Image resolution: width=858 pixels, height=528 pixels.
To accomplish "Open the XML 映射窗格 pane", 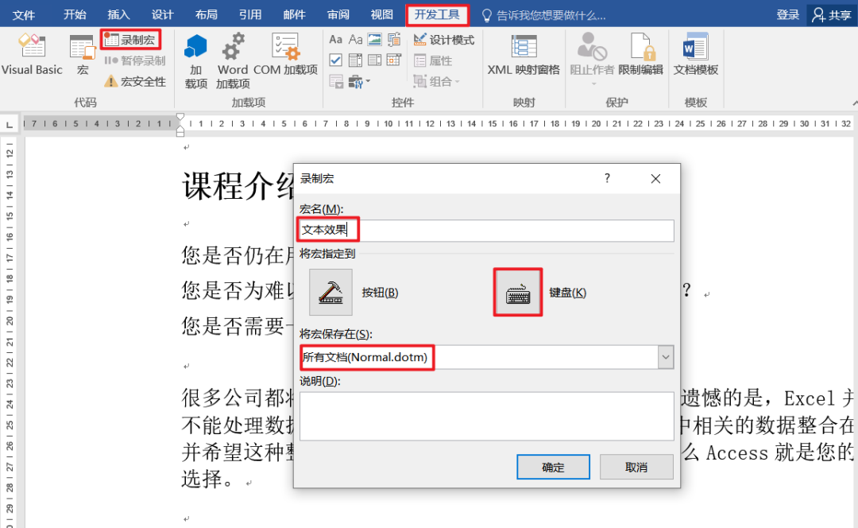I will [x=524, y=54].
